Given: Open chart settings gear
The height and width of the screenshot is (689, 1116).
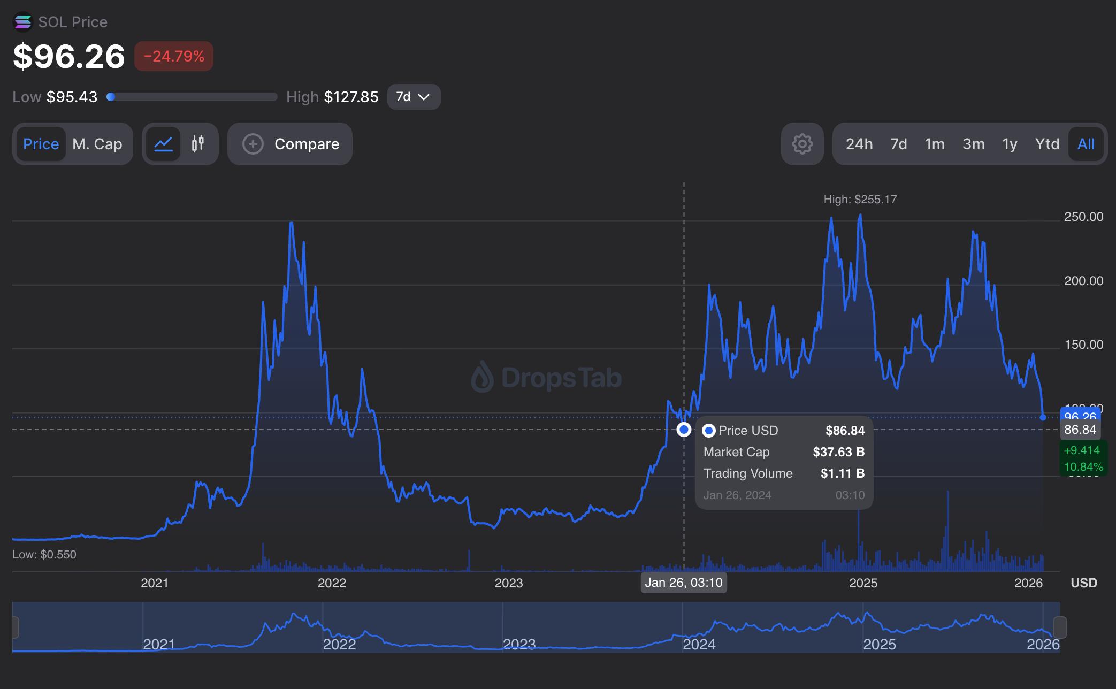Looking at the screenshot, I should point(802,144).
